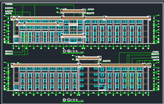Select the lower elevation title ⑳~①立面图
This screenshot has height=104, width=164.
click(70, 100)
